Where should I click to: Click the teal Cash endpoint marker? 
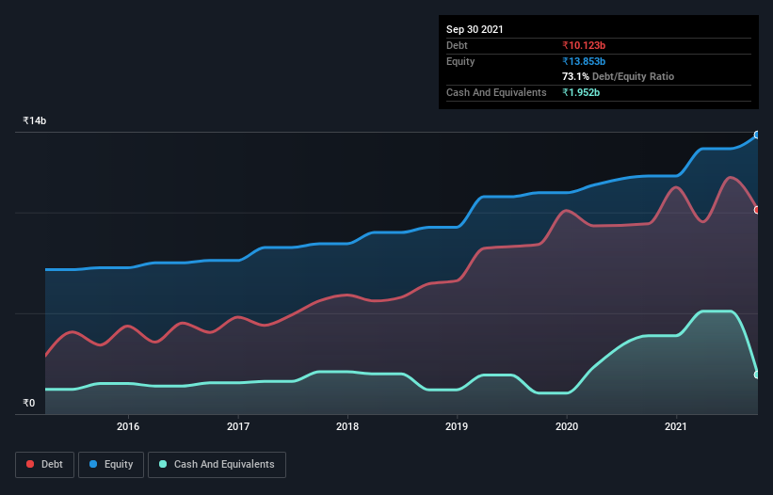click(x=757, y=375)
